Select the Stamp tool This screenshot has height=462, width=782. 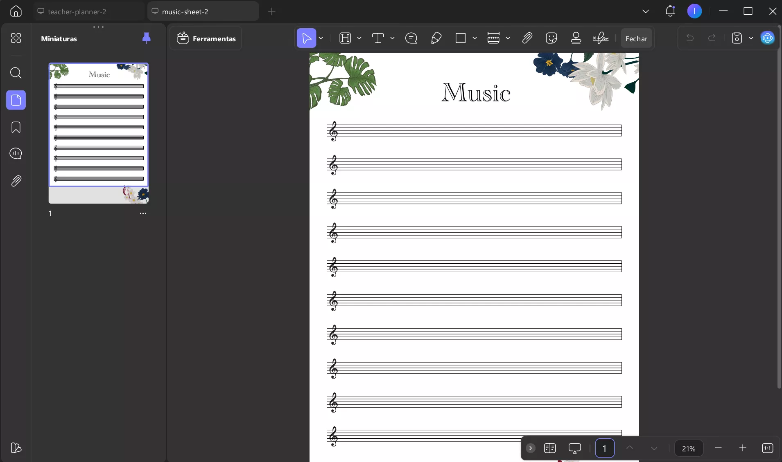click(575, 38)
